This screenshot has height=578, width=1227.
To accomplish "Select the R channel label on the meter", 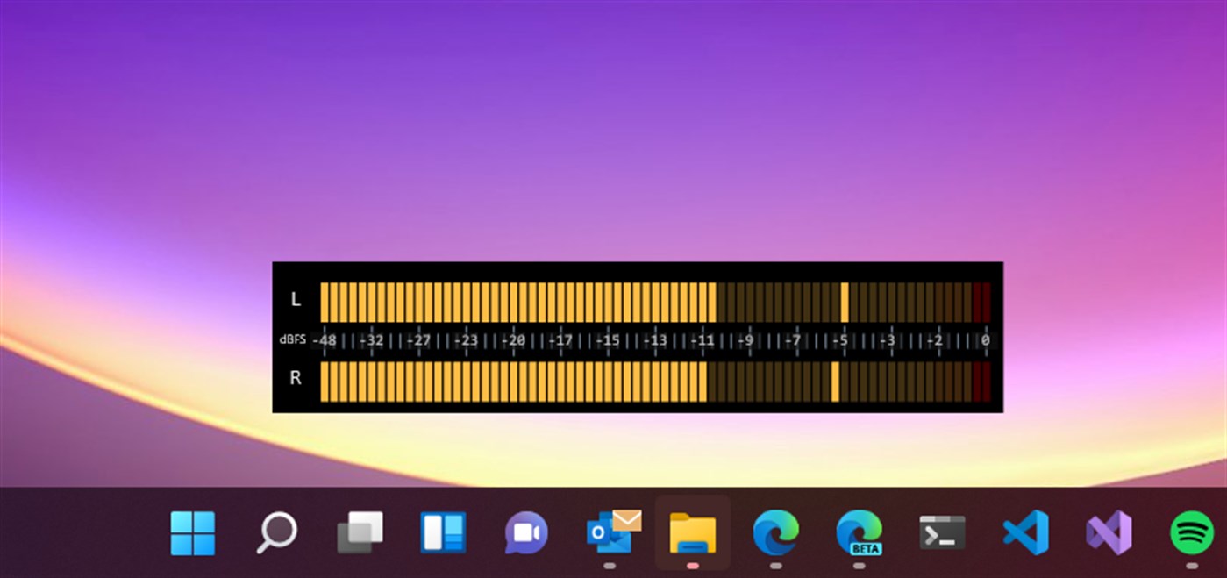I will [296, 379].
